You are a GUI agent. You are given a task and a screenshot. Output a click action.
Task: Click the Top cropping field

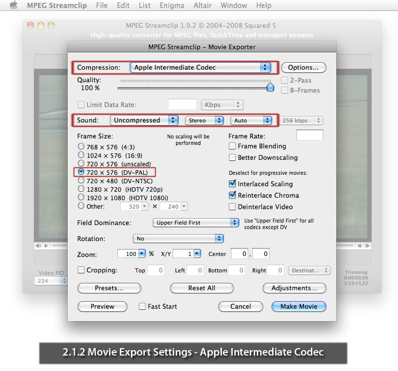tap(156, 270)
